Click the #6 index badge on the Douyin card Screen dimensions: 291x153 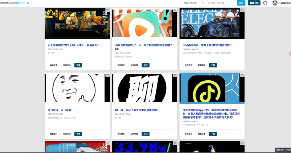click(242, 75)
